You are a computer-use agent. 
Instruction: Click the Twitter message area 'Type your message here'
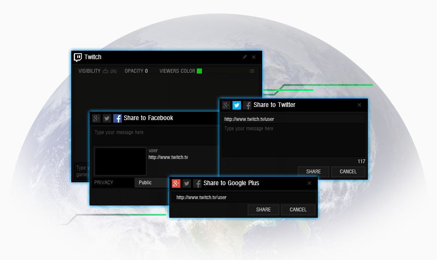click(294, 140)
